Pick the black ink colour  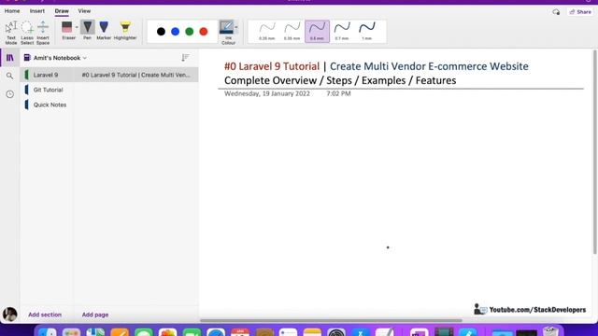tap(161, 32)
